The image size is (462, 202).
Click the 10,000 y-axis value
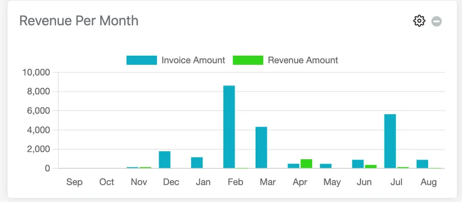click(37, 73)
